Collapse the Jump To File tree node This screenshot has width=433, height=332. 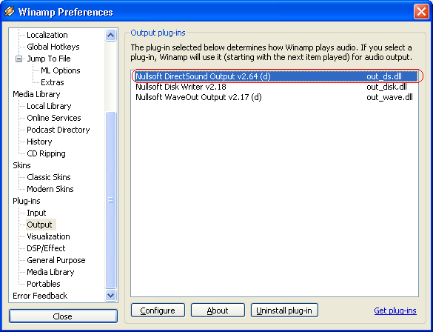pyautogui.click(x=19, y=59)
